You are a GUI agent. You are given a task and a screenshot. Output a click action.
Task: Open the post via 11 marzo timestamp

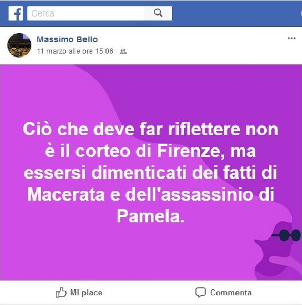[x=75, y=51]
